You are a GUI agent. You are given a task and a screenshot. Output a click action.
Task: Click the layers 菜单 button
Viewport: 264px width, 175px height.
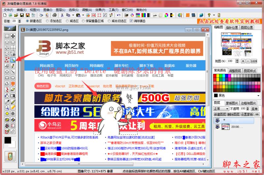[x=254, y=109]
